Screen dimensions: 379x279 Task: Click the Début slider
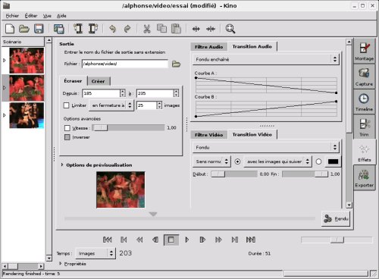(234, 174)
